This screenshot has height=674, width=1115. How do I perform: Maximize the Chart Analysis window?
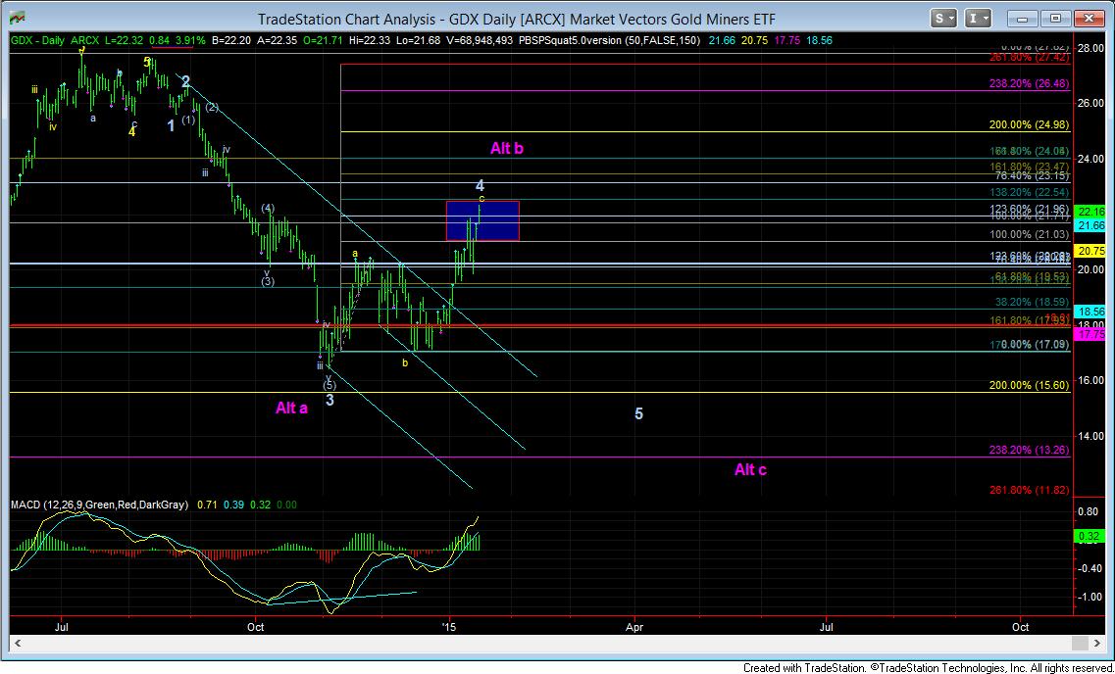(x=1055, y=20)
